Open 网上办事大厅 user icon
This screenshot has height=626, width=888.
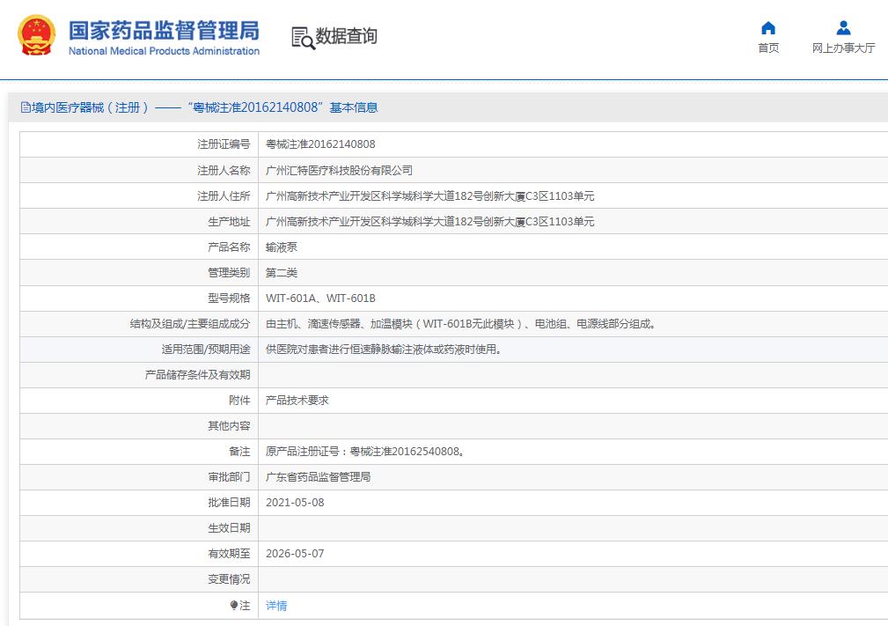[x=843, y=28]
